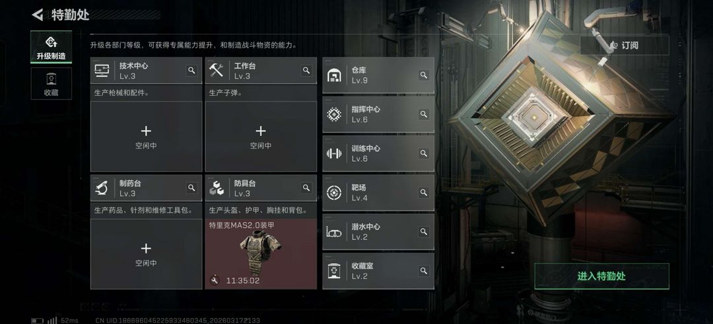Select the 靶场 Lv.4 magnifier icon
Screen dimensions: 713x324
click(x=424, y=193)
